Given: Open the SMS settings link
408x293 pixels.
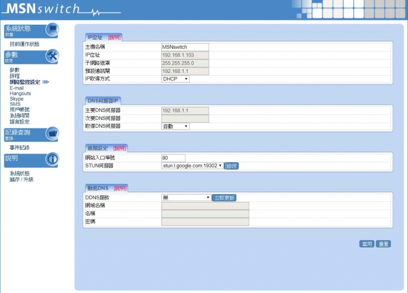Looking at the screenshot, I should 15,104.
